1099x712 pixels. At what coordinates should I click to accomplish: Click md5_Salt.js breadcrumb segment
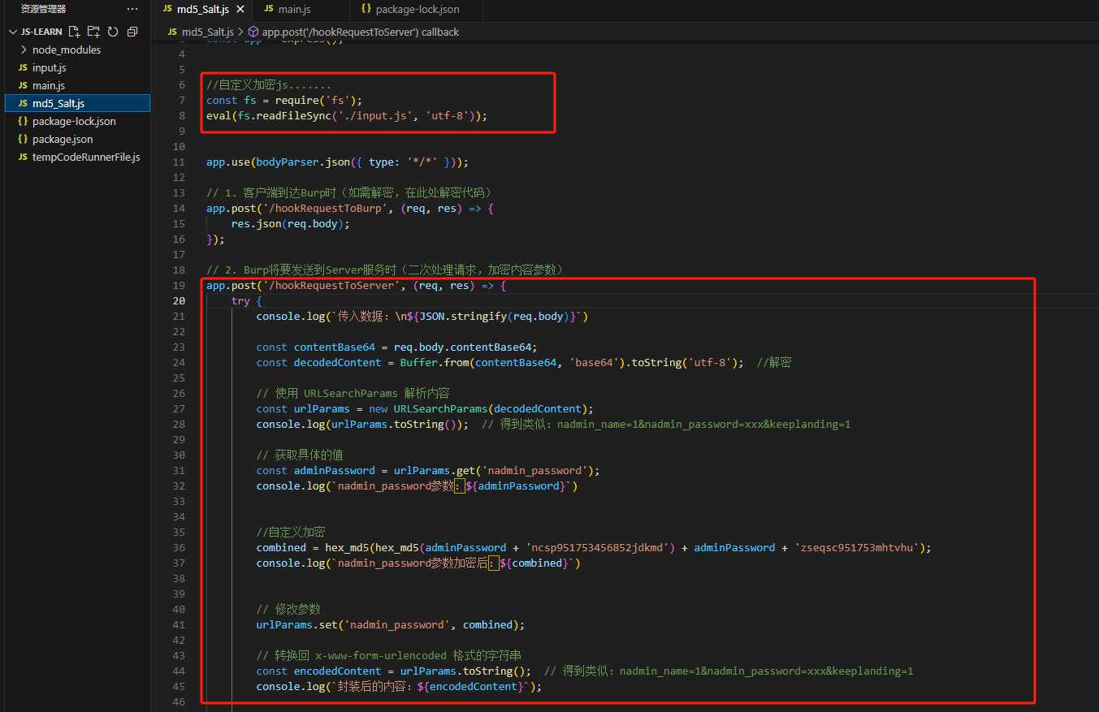click(x=207, y=32)
